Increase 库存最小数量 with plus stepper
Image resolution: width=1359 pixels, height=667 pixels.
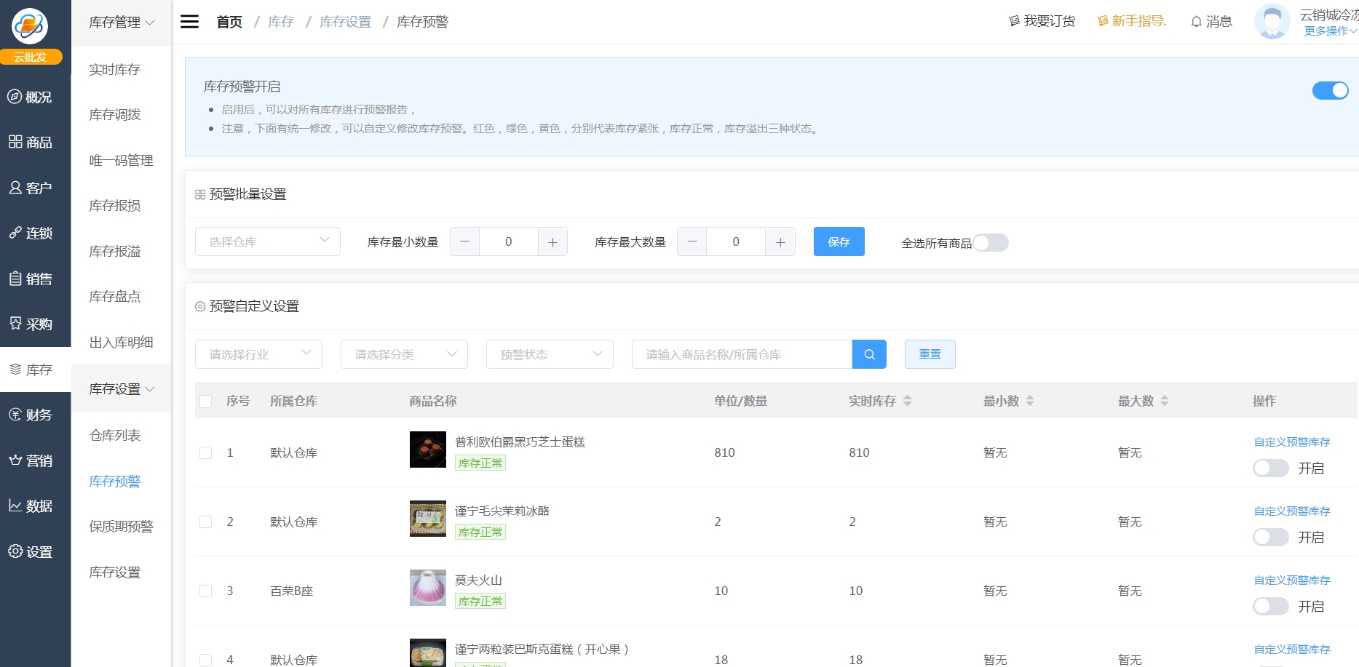click(x=552, y=241)
